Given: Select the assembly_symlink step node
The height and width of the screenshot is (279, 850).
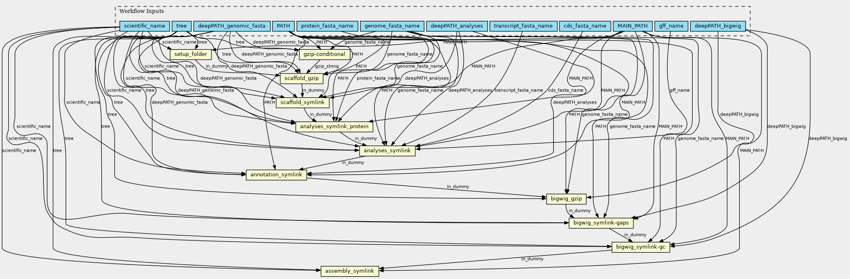Looking at the screenshot, I should coord(350,271).
